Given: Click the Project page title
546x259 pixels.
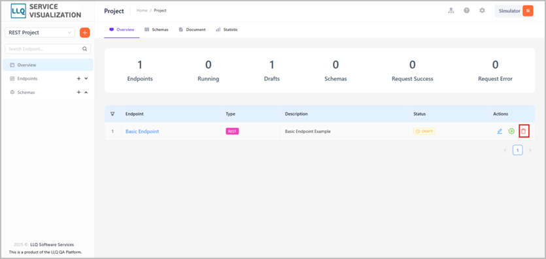Looking at the screenshot, I should pos(114,10).
